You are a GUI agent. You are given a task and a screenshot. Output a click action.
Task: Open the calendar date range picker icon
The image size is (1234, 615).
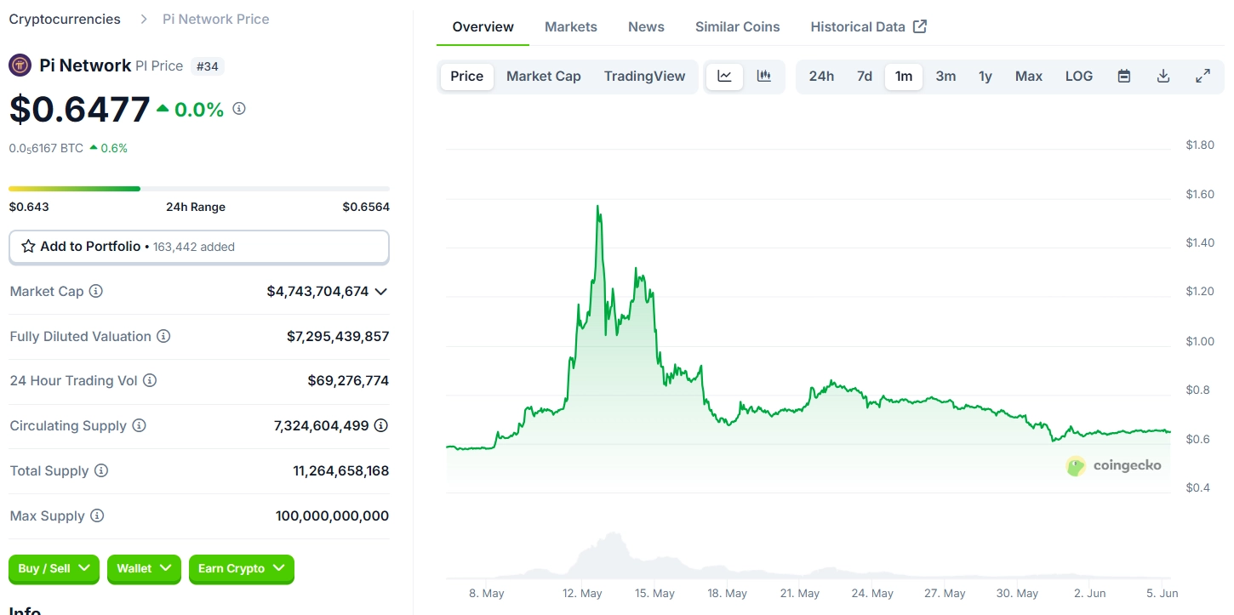(1124, 76)
